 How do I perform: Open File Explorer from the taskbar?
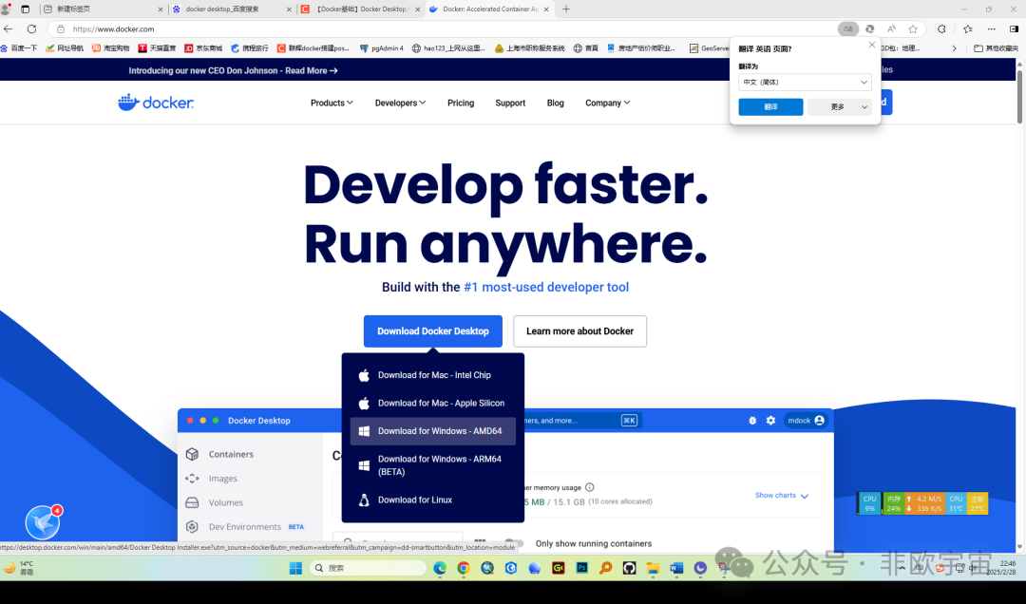(653, 568)
